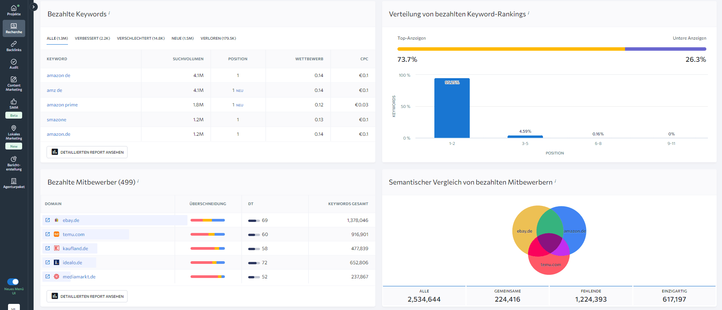Select the ALLE 2,534,644 metric tab
722x310 pixels.
coord(424,296)
